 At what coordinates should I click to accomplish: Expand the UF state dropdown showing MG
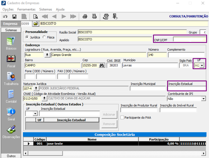(x=202, y=65)
